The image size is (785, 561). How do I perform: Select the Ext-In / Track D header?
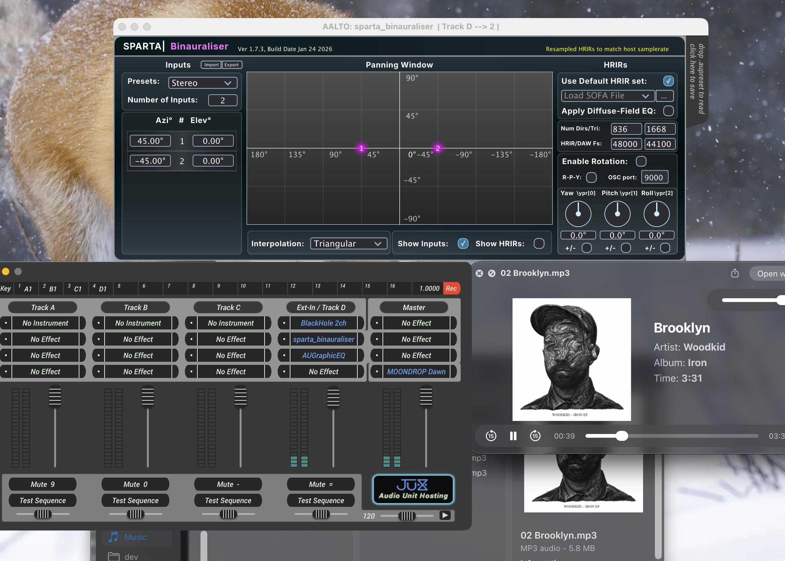[x=321, y=308]
